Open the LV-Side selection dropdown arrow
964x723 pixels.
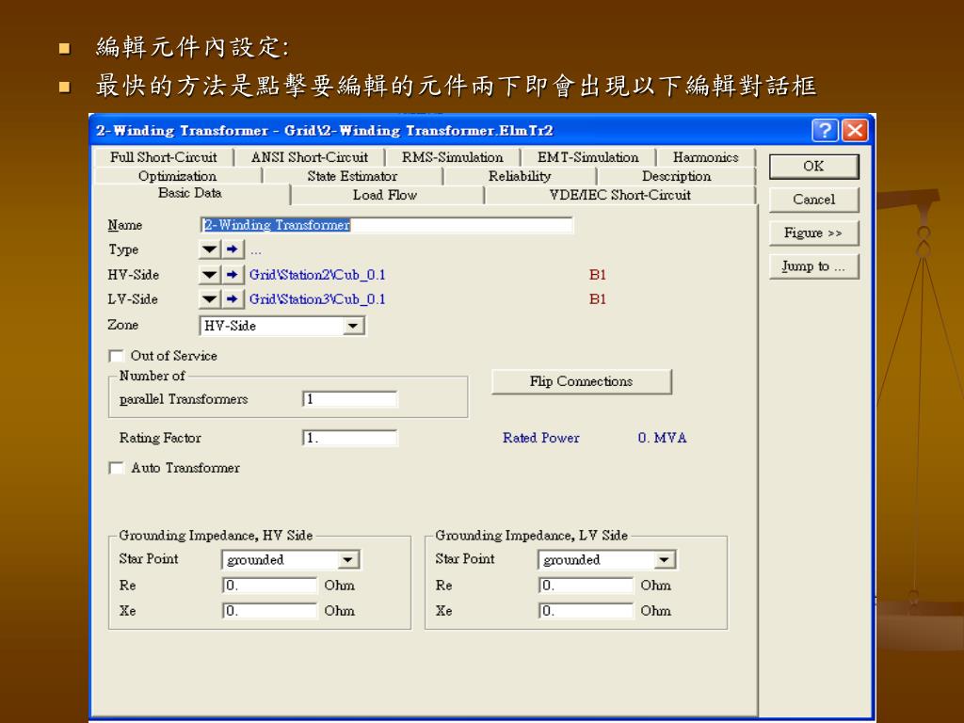click(210, 299)
